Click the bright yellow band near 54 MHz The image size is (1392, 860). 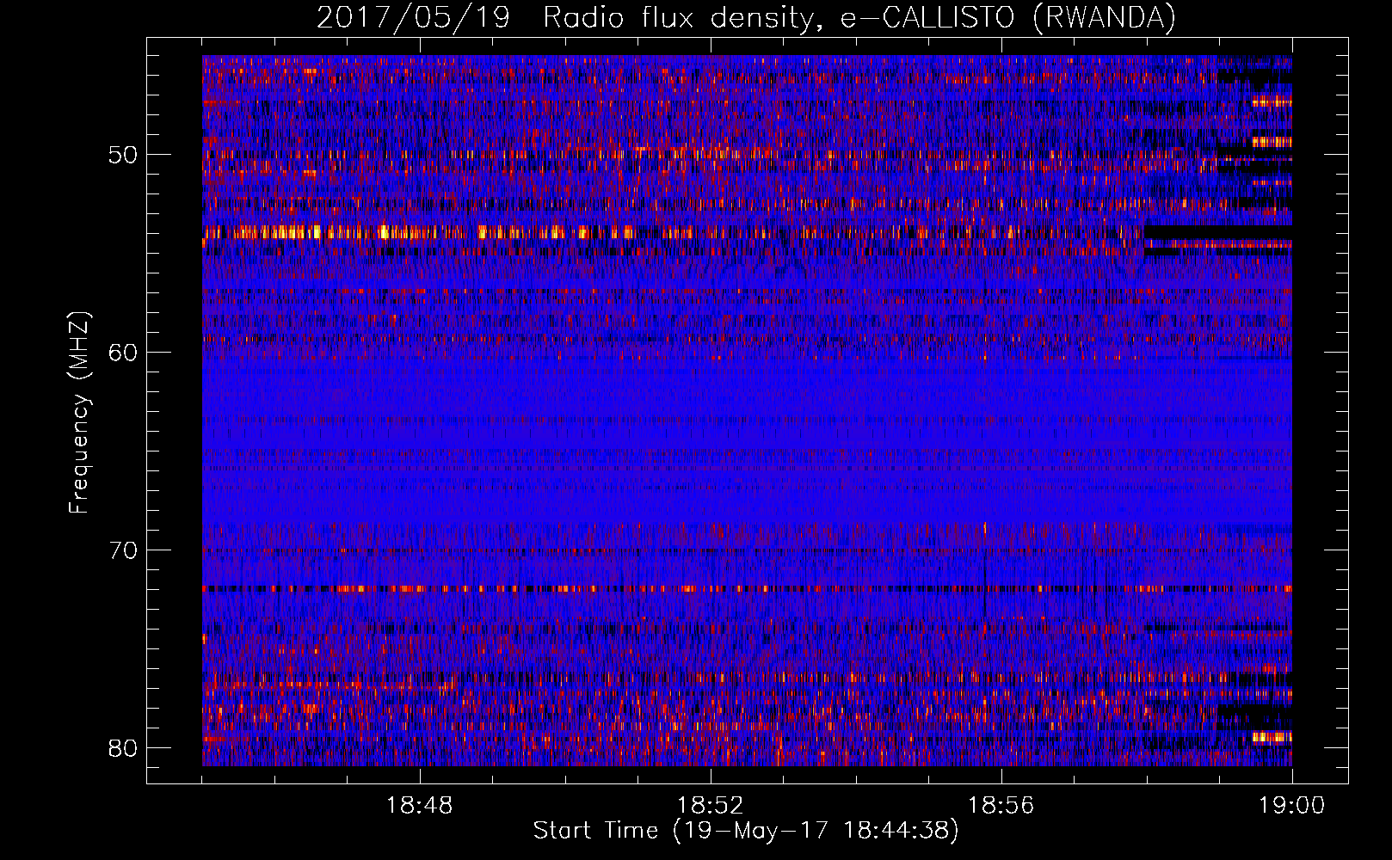tap(671, 232)
